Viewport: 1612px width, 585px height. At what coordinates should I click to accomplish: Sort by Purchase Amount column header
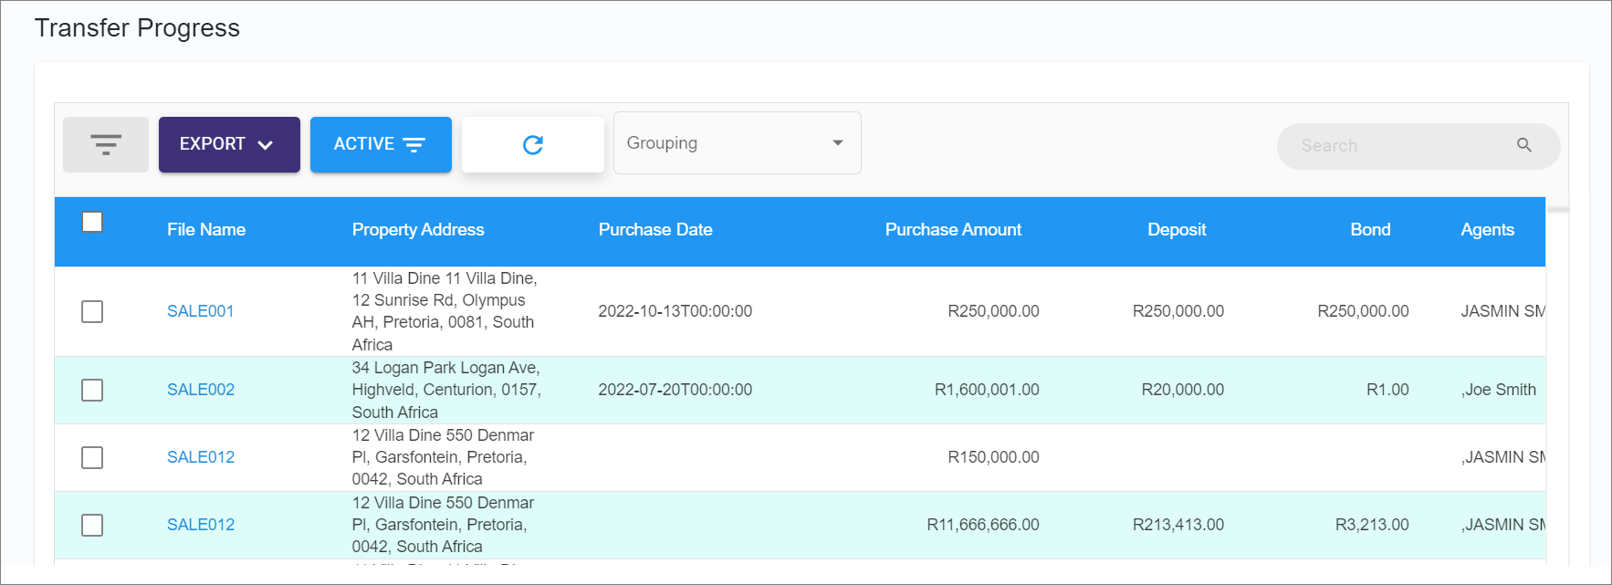[952, 230]
